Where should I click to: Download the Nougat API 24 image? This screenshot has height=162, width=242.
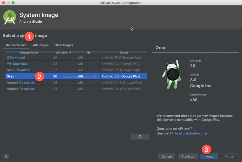tap(27, 89)
